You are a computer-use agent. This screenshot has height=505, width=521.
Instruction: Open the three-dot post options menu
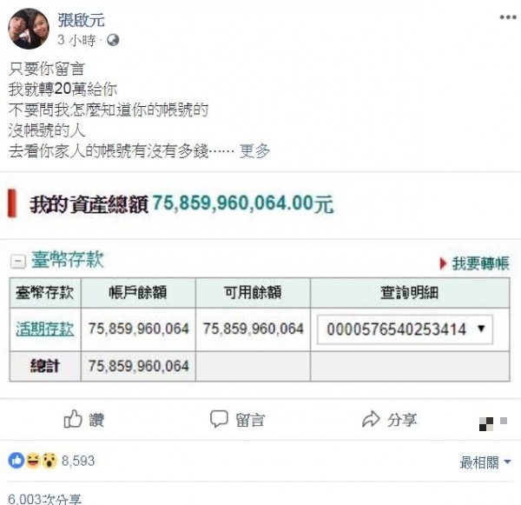click(x=508, y=17)
